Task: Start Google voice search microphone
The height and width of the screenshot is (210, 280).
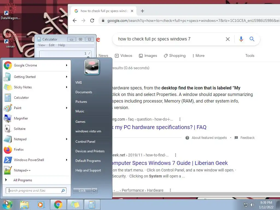Action: (241, 39)
